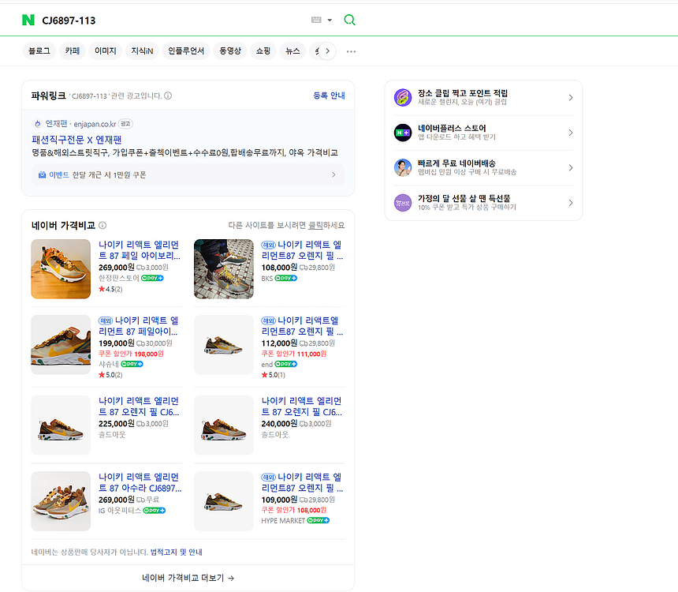Open the 아수라 CJ6897 listing title
The image size is (678, 592).
click(140, 482)
